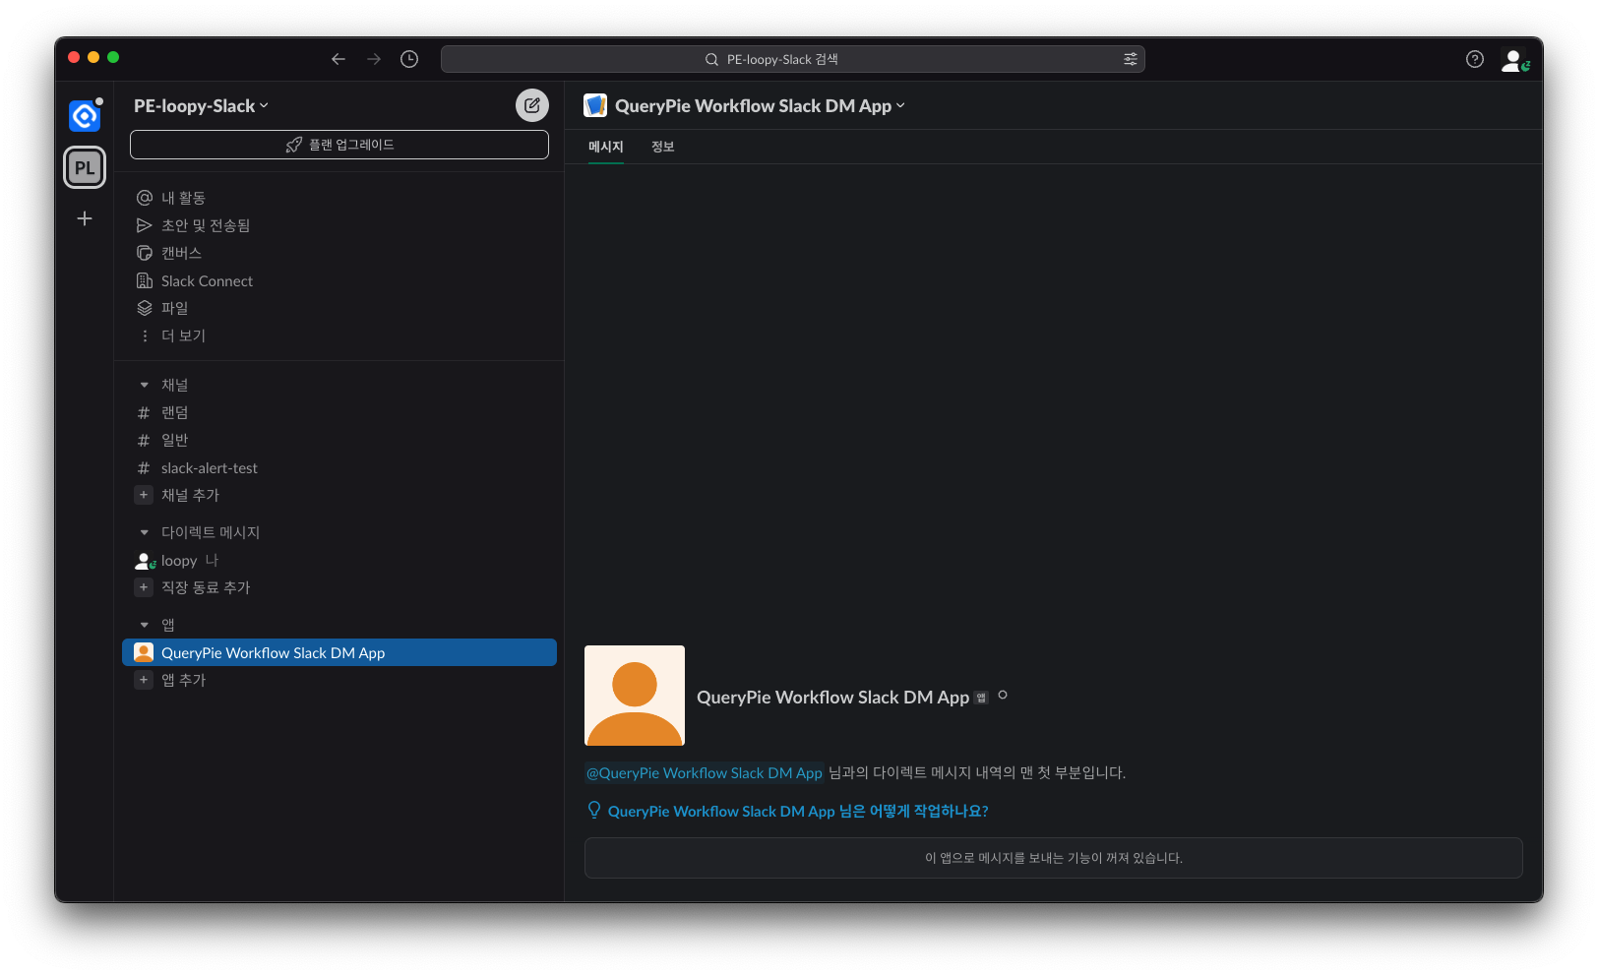The image size is (1598, 975).
Task: Collapse the 다이렉트 메시지 section
Action: point(145,532)
